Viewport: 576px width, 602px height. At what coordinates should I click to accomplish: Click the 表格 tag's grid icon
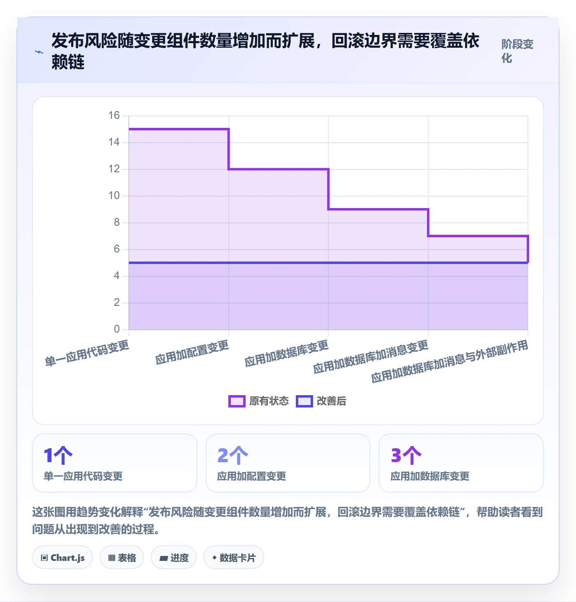coord(111,558)
